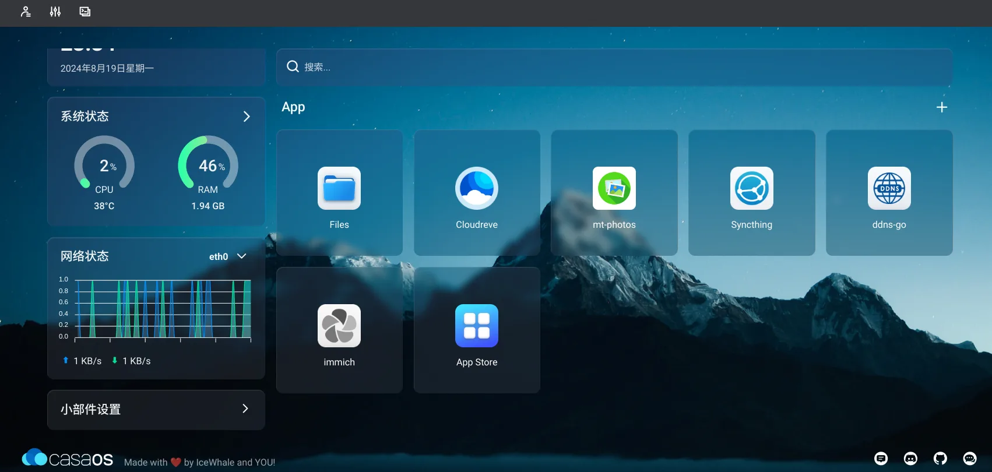Open the GitHub link icon in footer

click(x=940, y=459)
